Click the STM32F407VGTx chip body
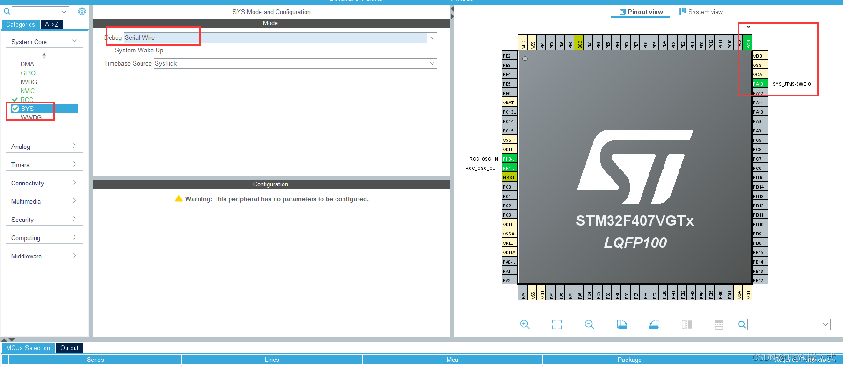This screenshot has width=843, height=367. click(635, 167)
